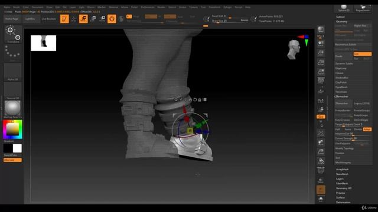The height and width of the screenshot is (212, 378).
Task: Click the gizmo reset orientation arrow icon
Action: coord(195,100)
